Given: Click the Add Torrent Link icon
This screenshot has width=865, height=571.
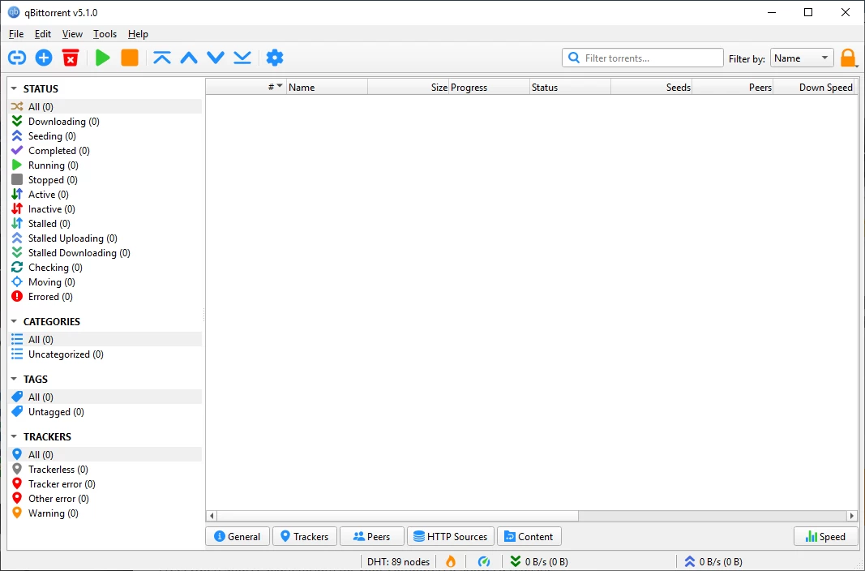Looking at the screenshot, I should [x=17, y=58].
